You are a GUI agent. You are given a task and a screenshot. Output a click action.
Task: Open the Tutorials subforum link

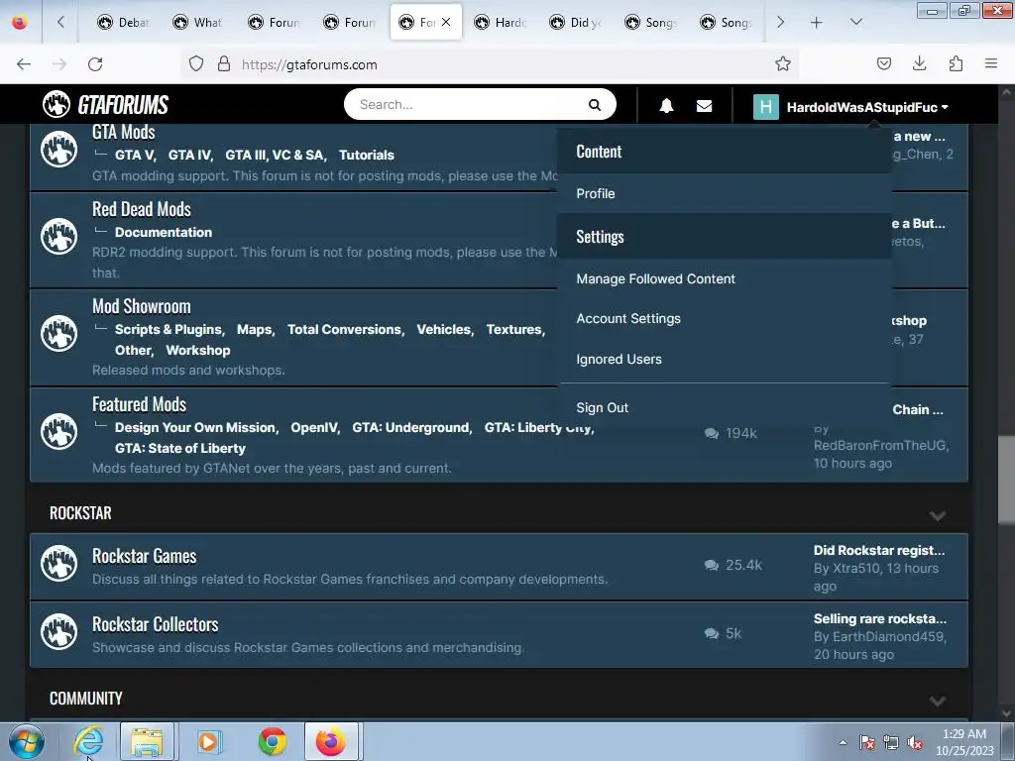pyautogui.click(x=367, y=156)
